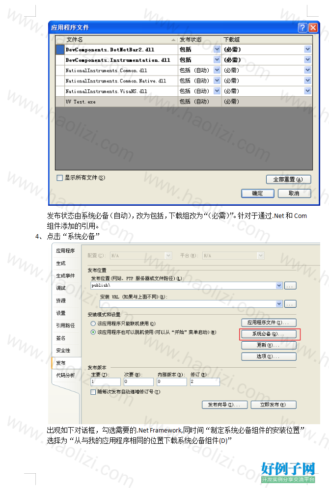Viewport: 329px width, 488px height.
Task: Open the 生成事件 tab
Action: pos(65,275)
